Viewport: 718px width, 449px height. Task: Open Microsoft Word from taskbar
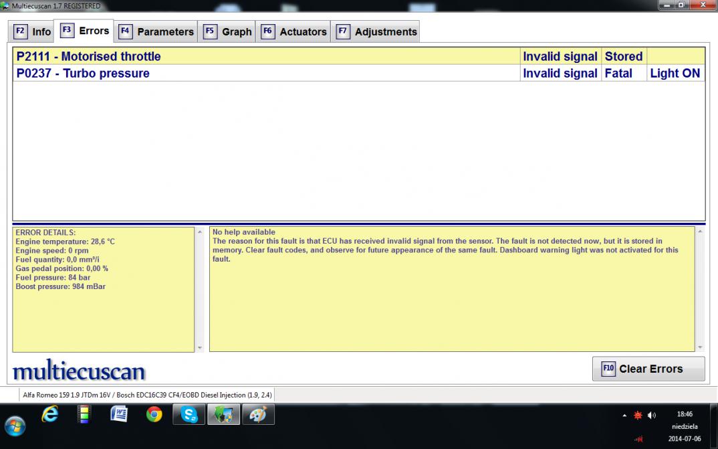(119, 415)
